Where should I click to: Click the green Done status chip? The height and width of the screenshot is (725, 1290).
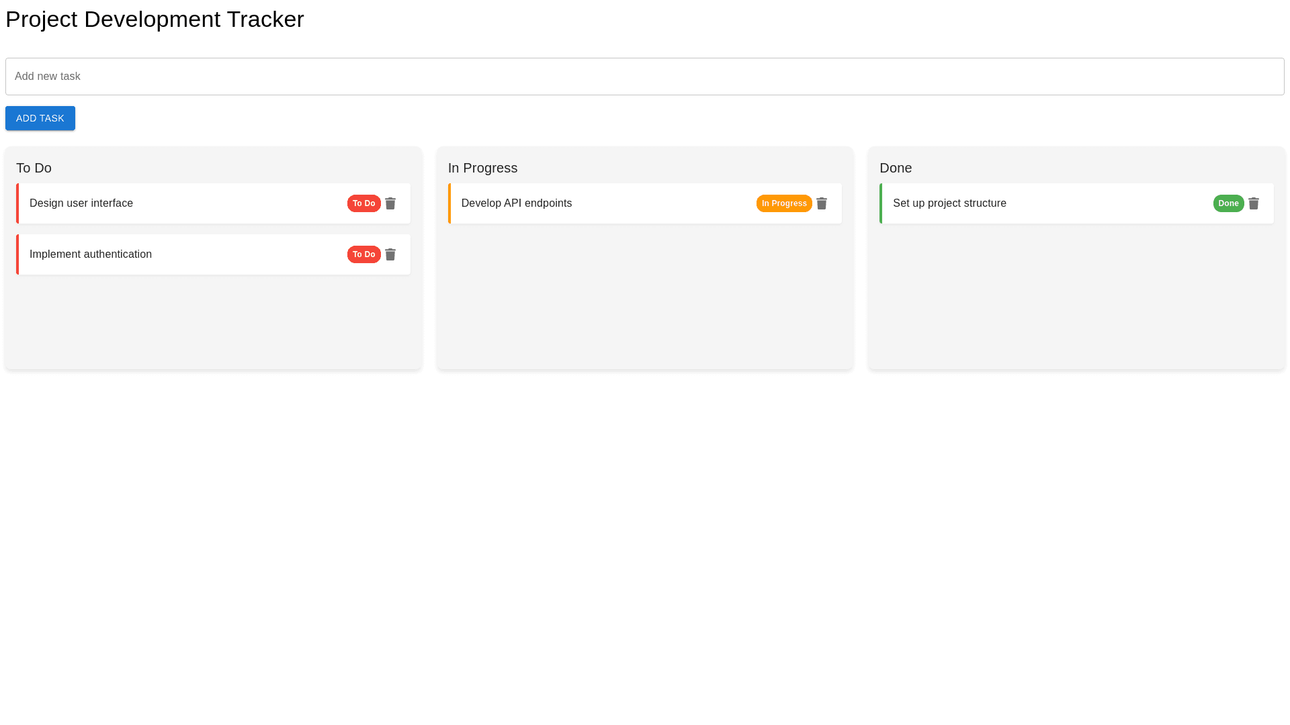click(x=1228, y=203)
